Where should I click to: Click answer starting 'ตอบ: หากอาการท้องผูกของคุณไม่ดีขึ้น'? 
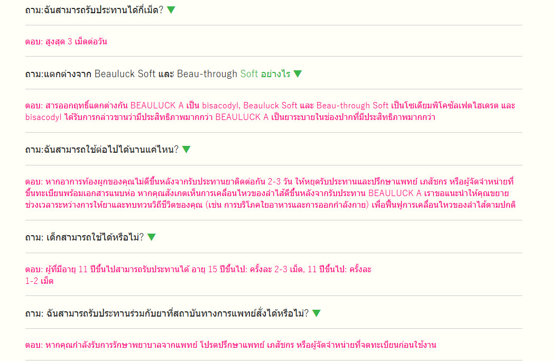[x=270, y=193]
